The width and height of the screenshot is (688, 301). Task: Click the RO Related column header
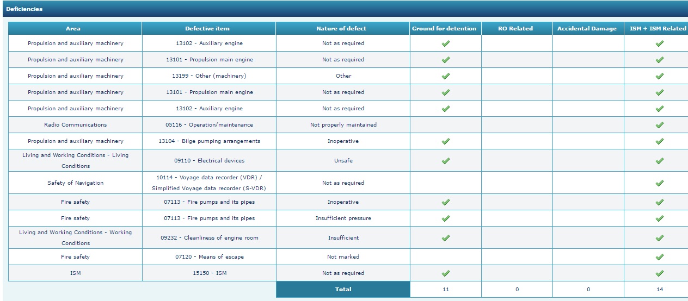point(517,28)
